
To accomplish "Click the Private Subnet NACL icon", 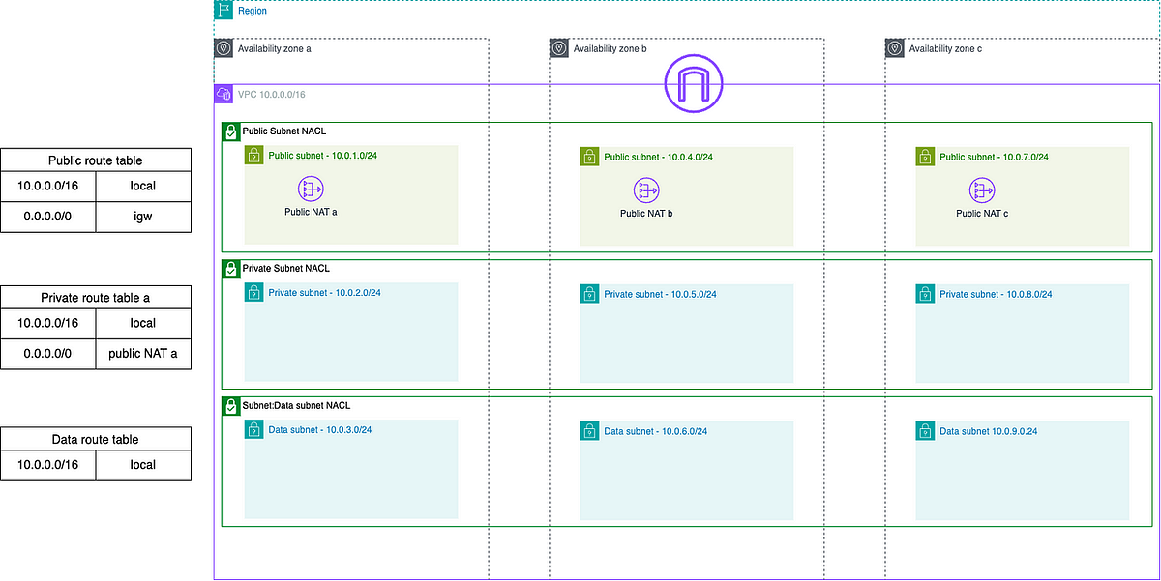I will (x=231, y=269).
